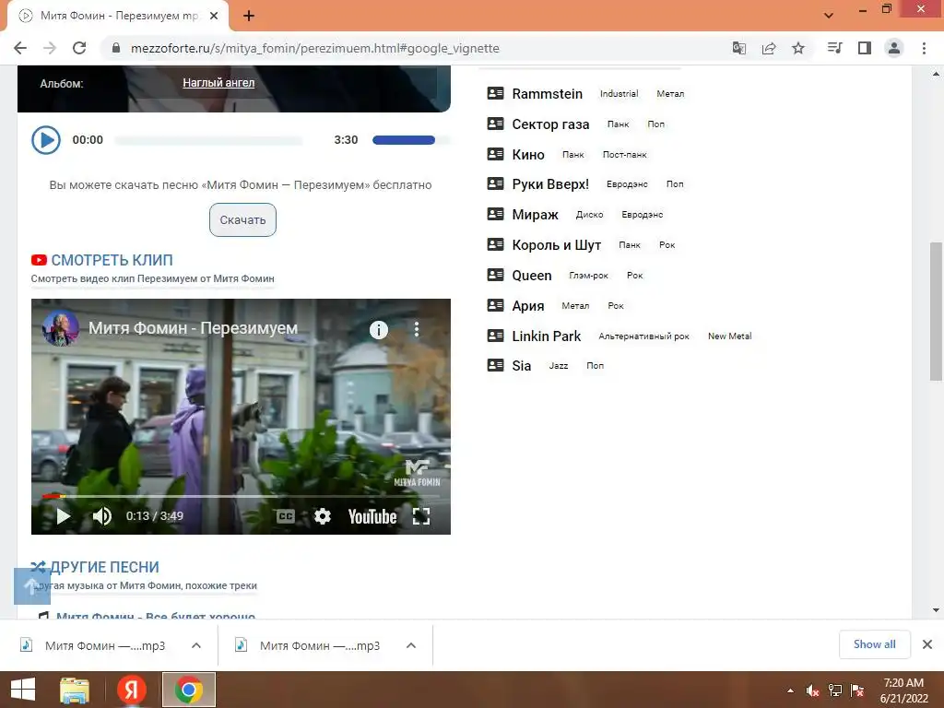The height and width of the screenshot is (708, 944).
Task: Toggle the browser side panel
Action: pos(865,48)
